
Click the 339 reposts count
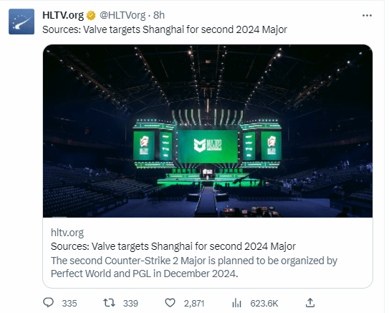point(130,303)
